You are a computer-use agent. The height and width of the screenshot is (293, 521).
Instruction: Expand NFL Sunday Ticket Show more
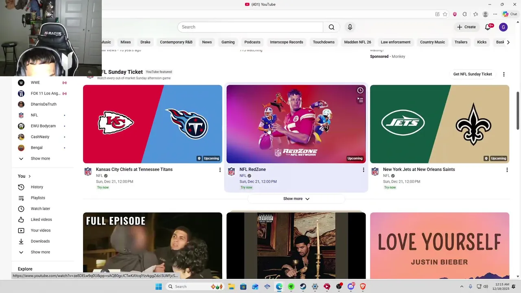296,199
